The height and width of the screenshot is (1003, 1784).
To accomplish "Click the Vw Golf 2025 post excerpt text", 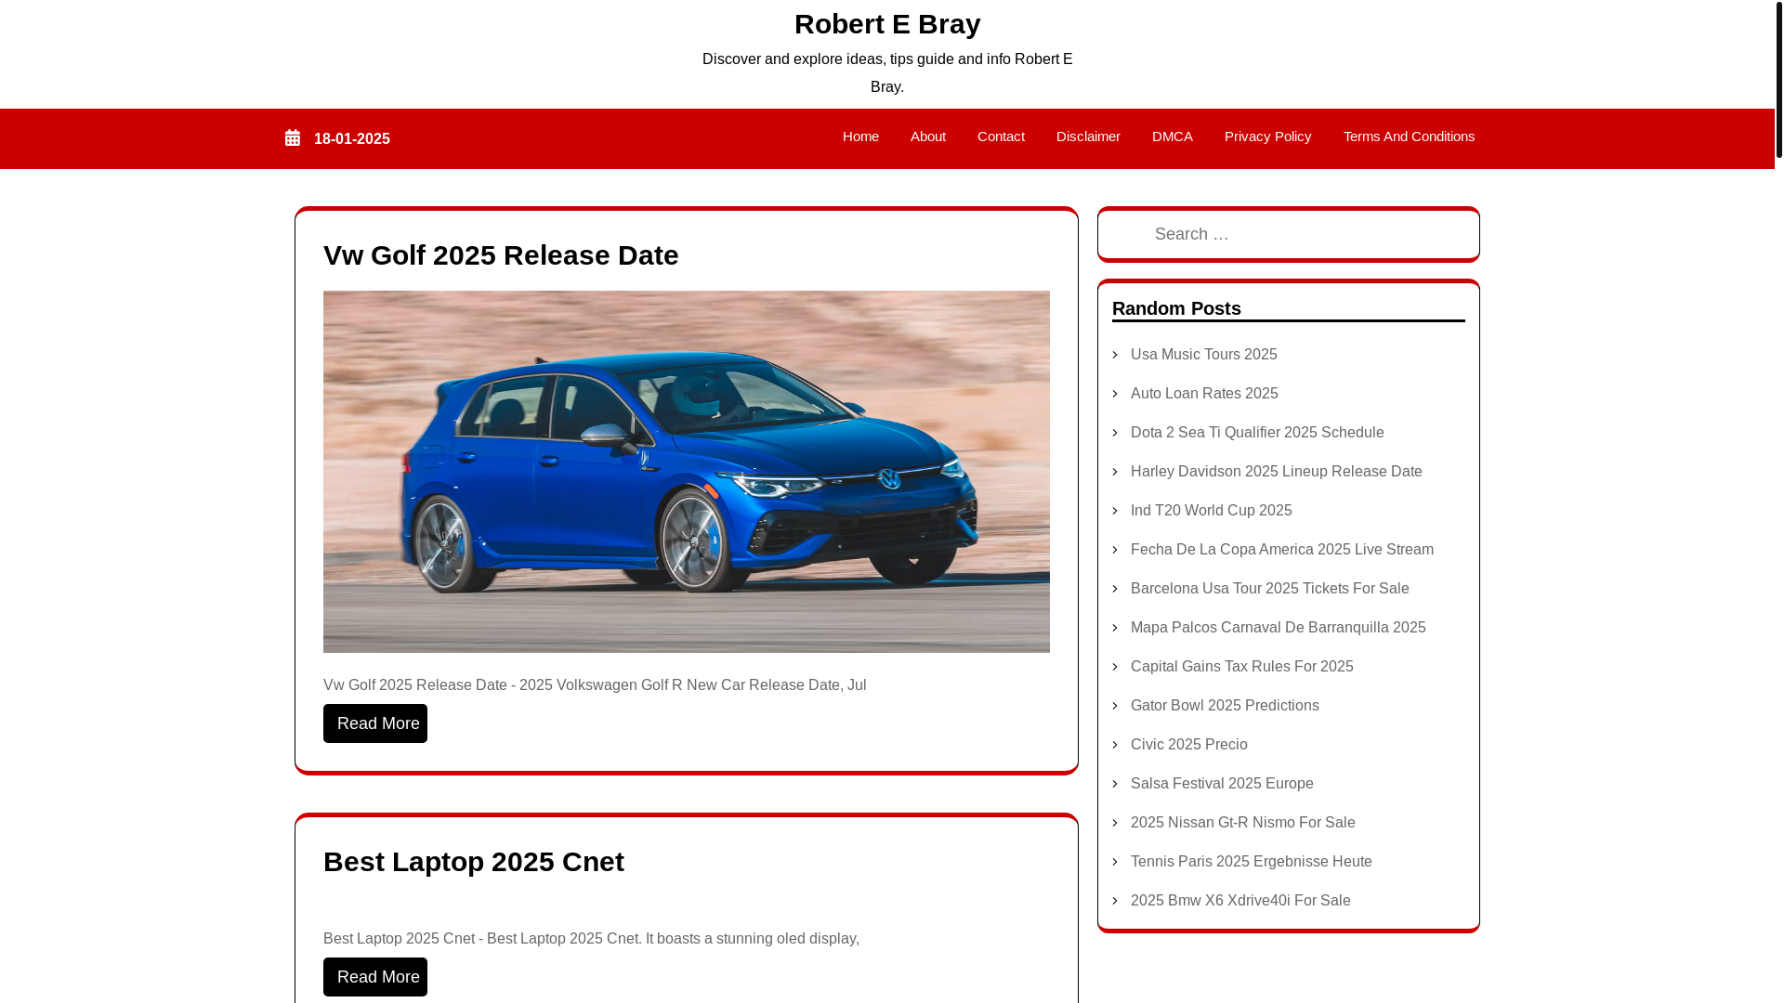I will pyautogui.click(x=595, y=685).
